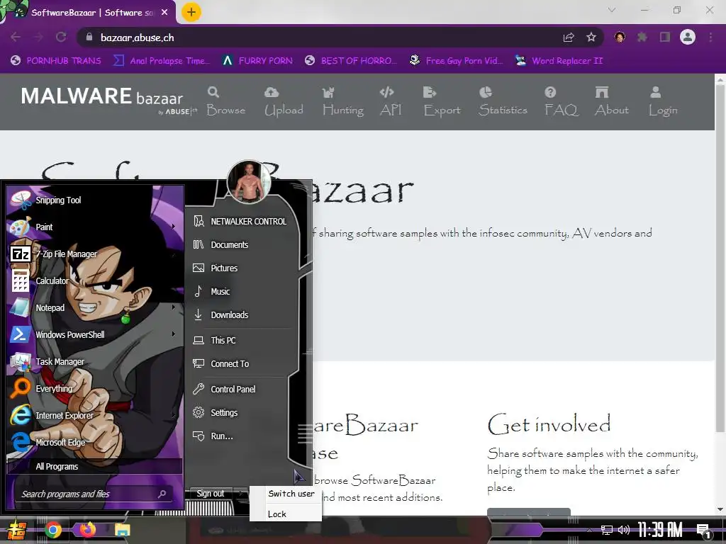The image size is (726, 544).
Task: Click Login in site navigation
Action: pyautogui.click(x=663, y=101)
